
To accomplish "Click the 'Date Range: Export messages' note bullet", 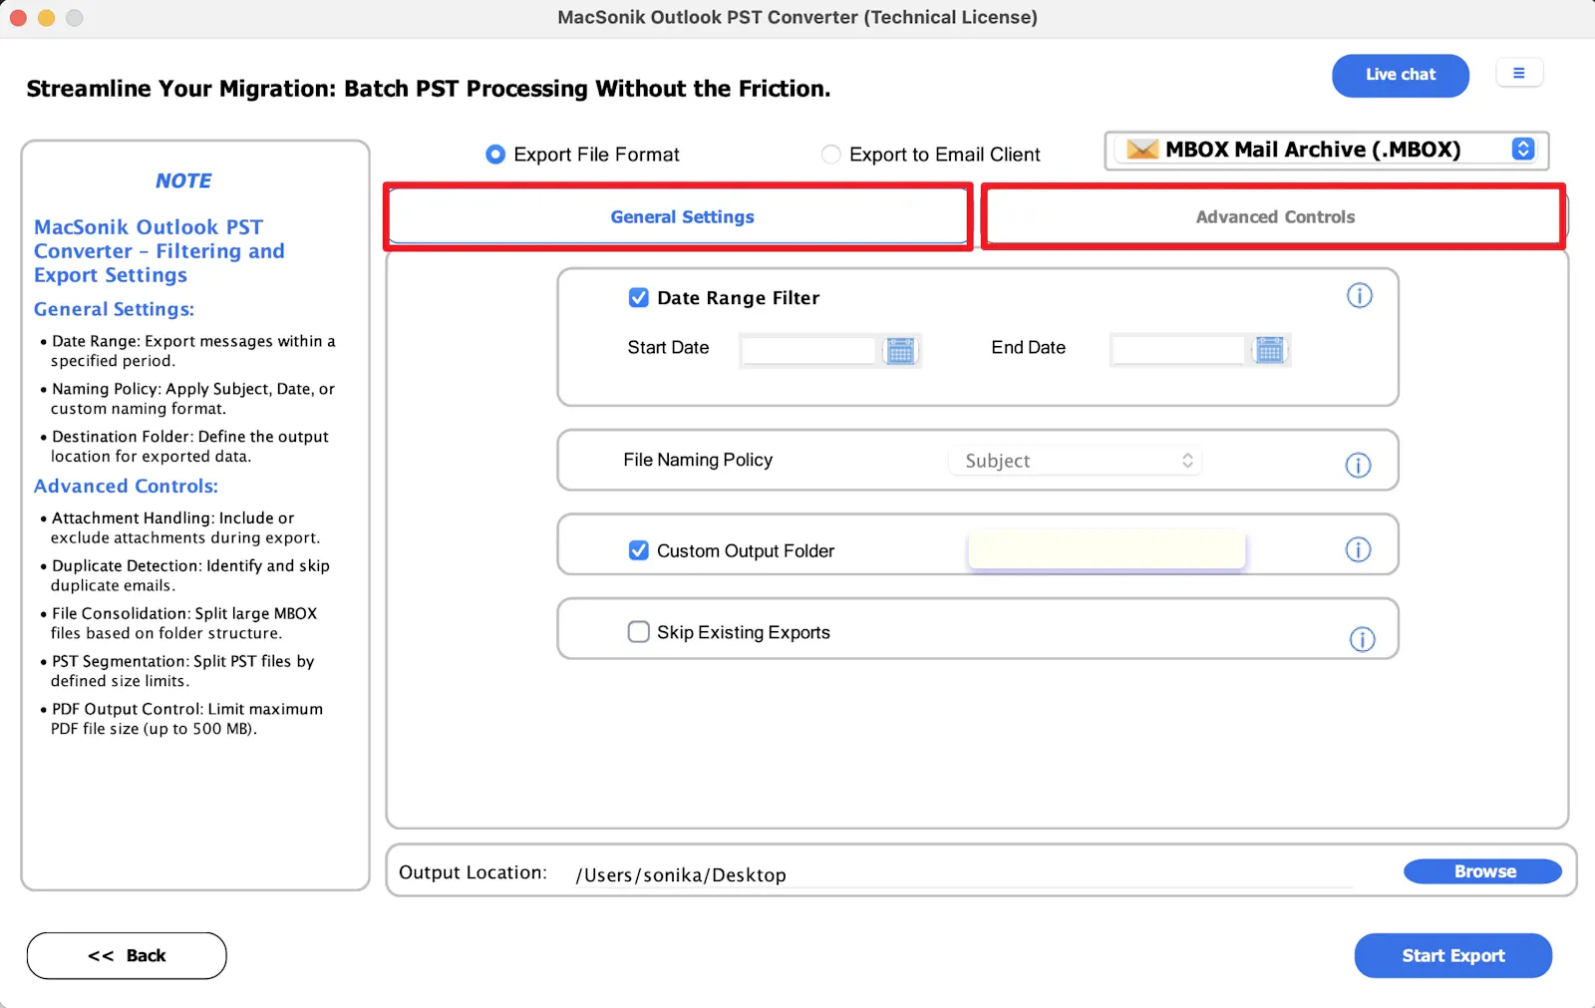I will click(x=188, y=350).
